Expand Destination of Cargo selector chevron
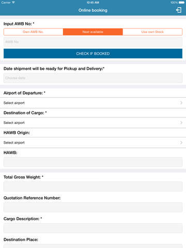The height and width of the screenshot is (248, 186). (x=181, y=122)
